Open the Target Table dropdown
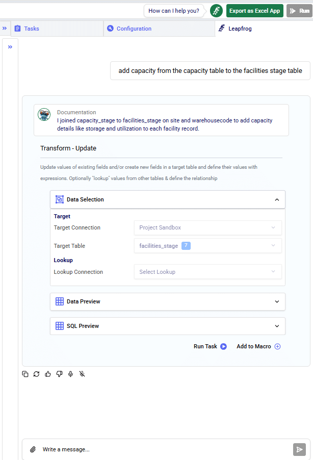313x460 pixels. pyautogui.click(x=207, y=246)
